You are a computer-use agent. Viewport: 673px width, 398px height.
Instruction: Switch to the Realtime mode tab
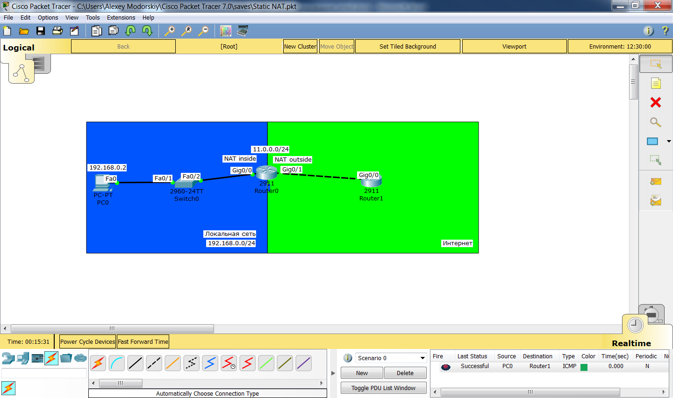(631, 343)
